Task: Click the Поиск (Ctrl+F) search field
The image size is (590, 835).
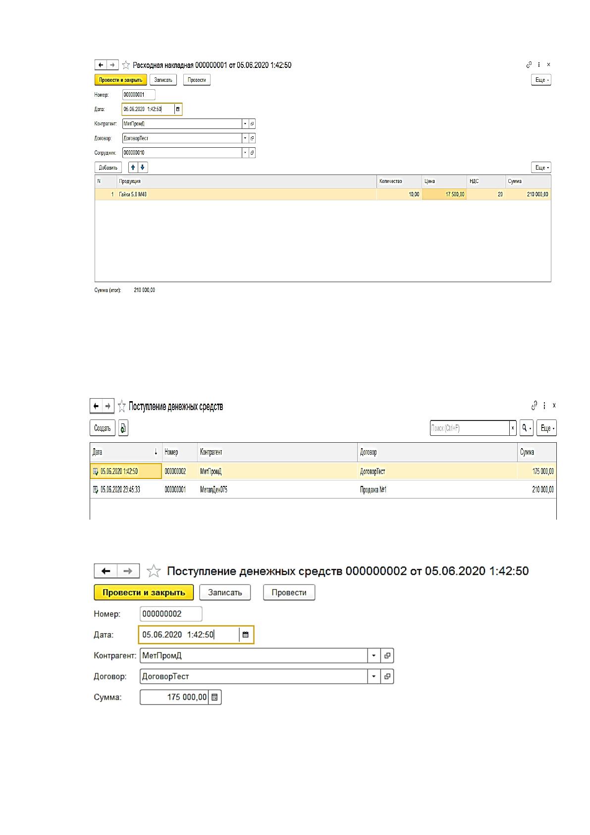Action: [470, 428]
